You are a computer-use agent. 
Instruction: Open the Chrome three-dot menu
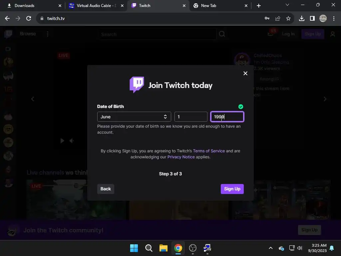334,19
